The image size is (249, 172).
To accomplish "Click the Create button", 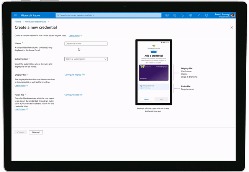I will (21, 132).
